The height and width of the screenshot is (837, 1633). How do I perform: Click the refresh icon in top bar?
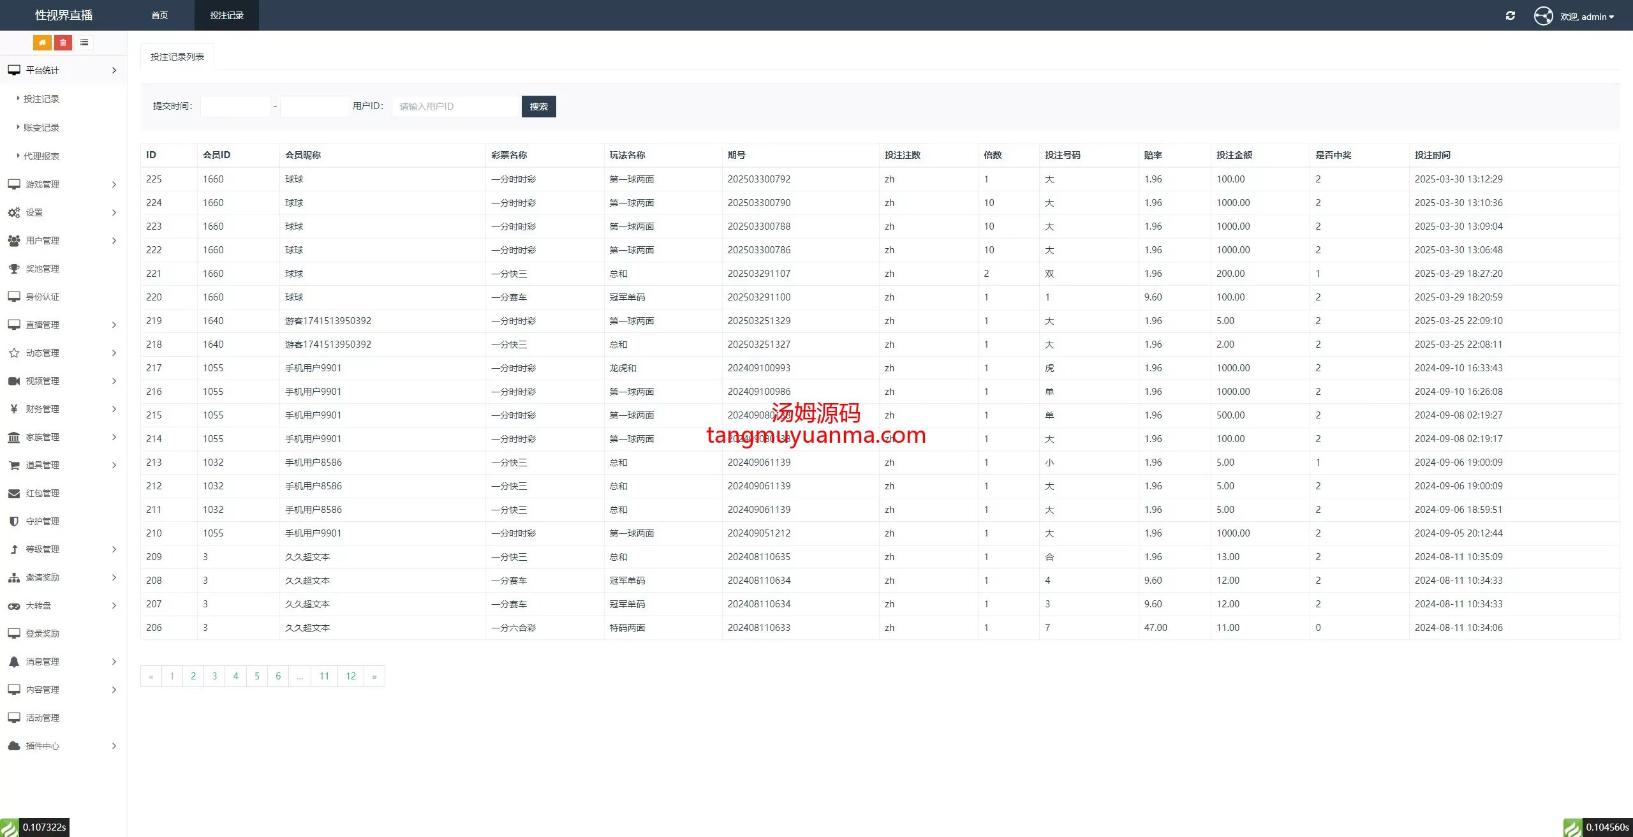pyautogui.click(x=1510, y=16)
